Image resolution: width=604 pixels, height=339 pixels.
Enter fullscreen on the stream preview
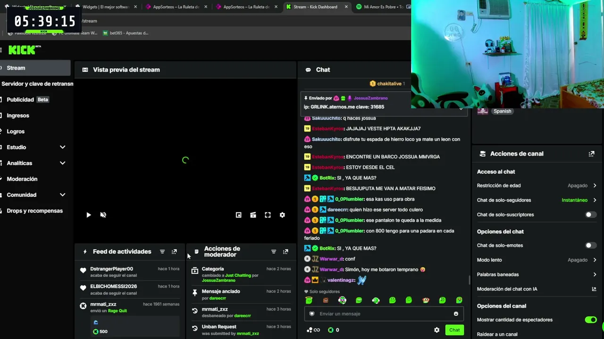(x=268, y=215)
